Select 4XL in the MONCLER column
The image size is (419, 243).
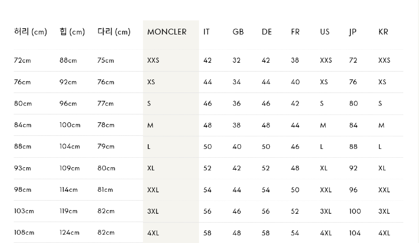tap(153, 233)
